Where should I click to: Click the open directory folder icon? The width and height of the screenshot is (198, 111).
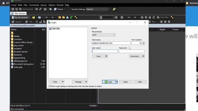(34, 17)
